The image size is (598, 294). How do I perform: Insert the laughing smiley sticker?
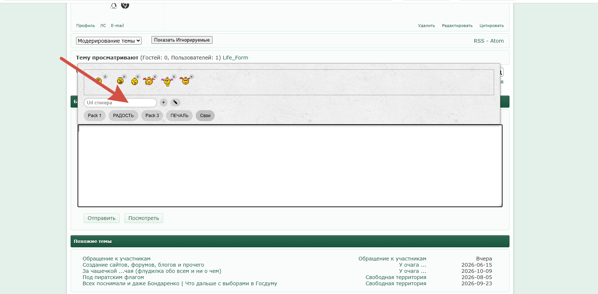120,81
